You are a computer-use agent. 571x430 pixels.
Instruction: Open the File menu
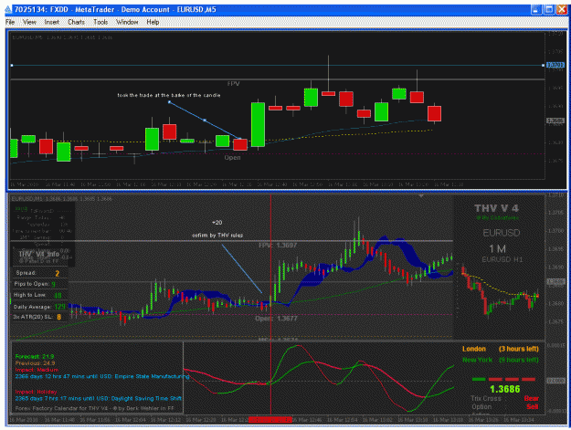(10, 22)
